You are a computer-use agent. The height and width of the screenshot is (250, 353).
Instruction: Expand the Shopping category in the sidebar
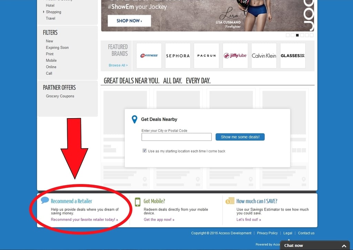[53, 12]
